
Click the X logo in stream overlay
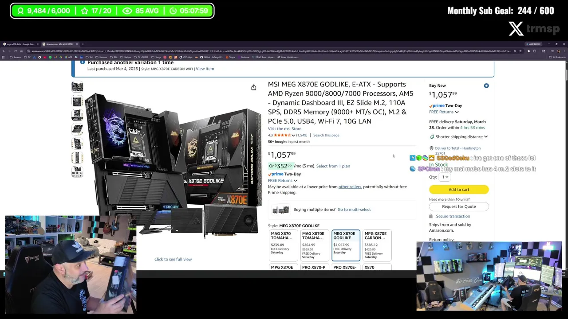(516, 29)
